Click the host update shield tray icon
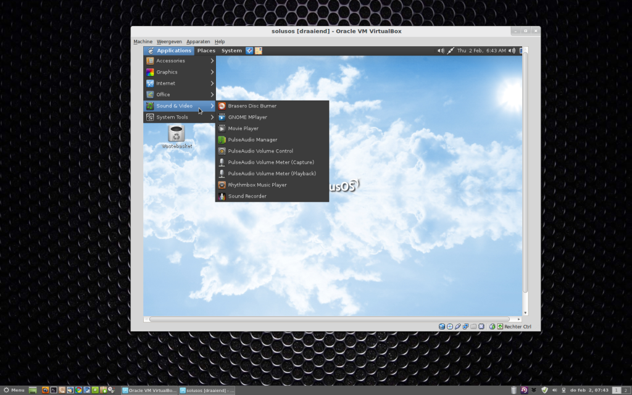The height and width of the screenshot is (395, 632). tap(544, 390)
